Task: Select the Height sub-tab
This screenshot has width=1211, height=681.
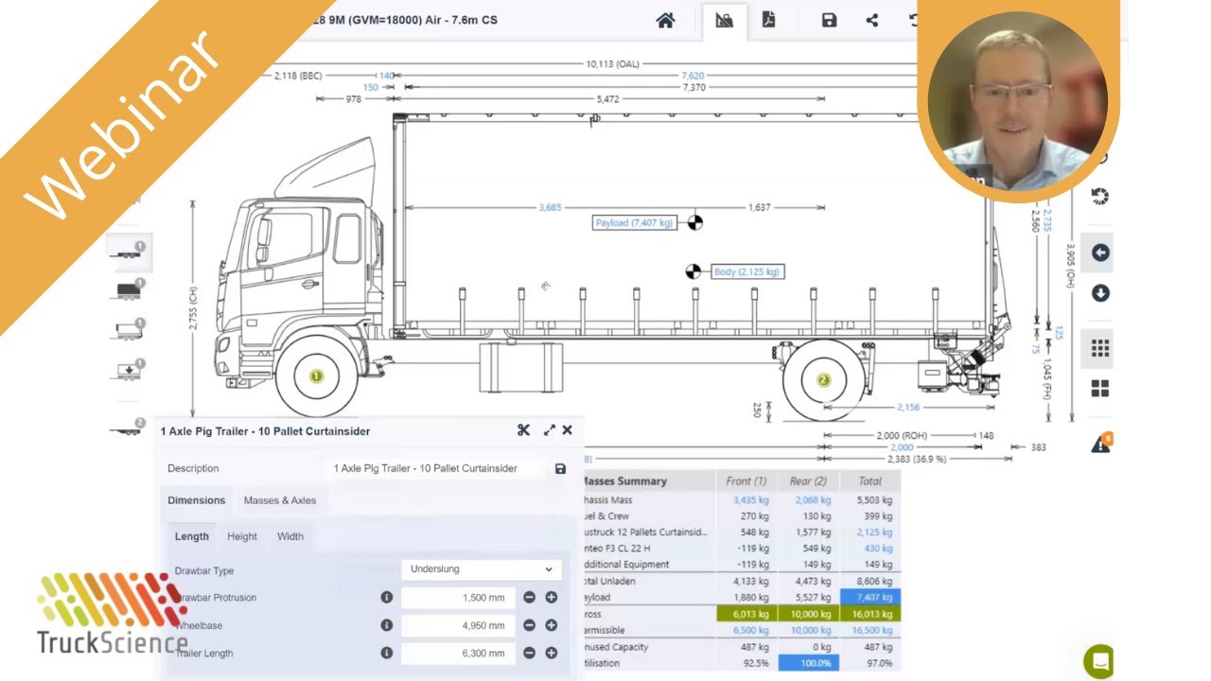Action: (x=242, y=536)
